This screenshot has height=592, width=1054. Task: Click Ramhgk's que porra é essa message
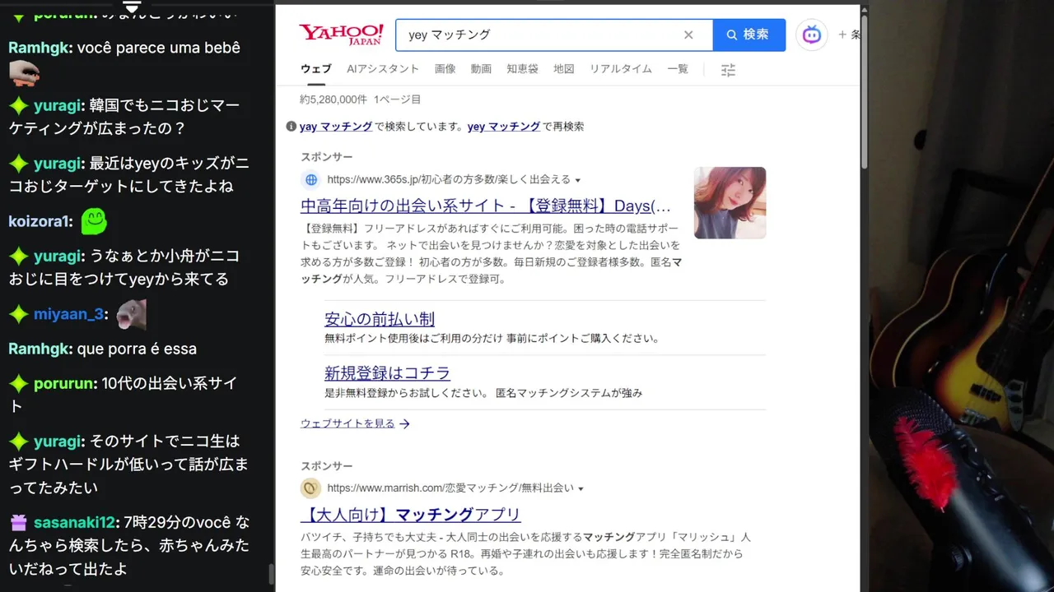pyautogui.click(x=137, y=349)
